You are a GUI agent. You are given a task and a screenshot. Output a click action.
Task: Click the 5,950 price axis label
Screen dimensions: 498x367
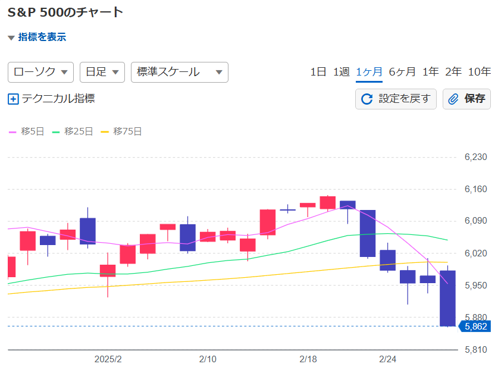click(x=475, y=286)
